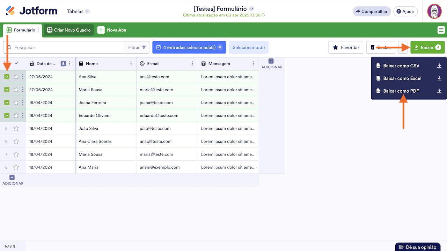Uncheck the Eduardo Oliveira row checkbox

coord(7,115)
